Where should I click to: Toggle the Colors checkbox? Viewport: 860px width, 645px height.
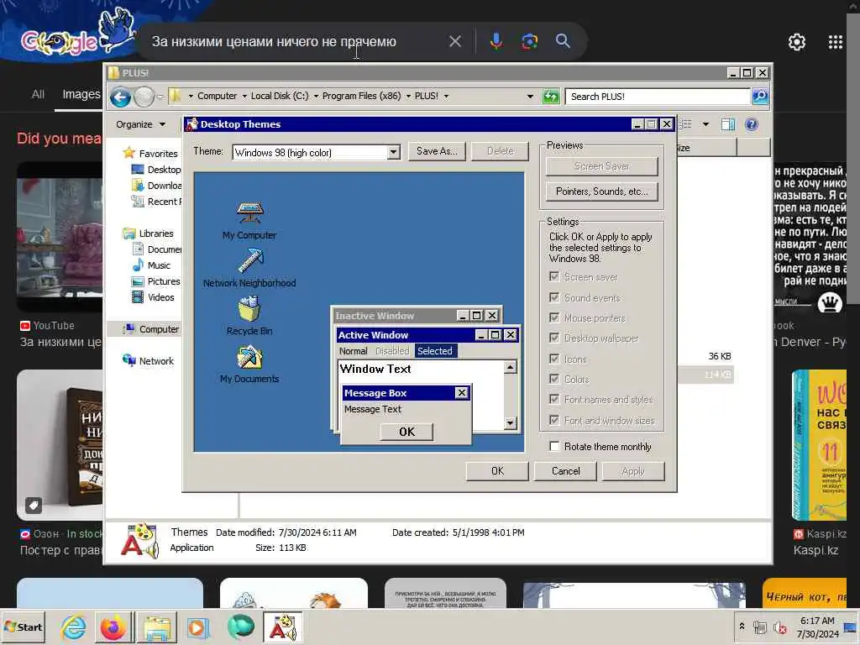[x=554, y=379]
